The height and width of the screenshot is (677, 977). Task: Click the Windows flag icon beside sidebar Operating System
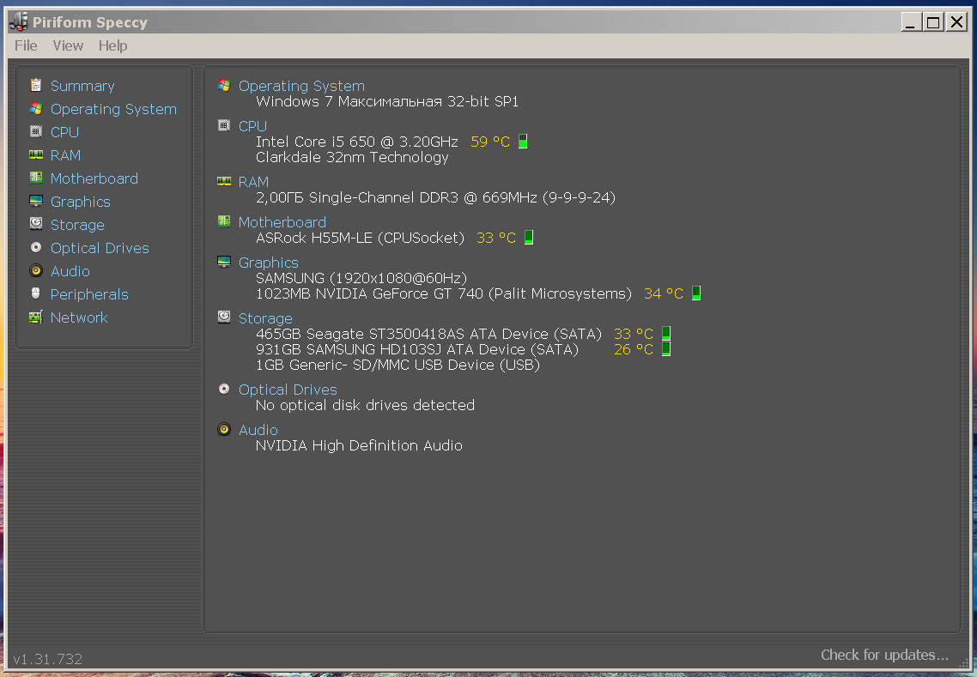coord(36,108)
